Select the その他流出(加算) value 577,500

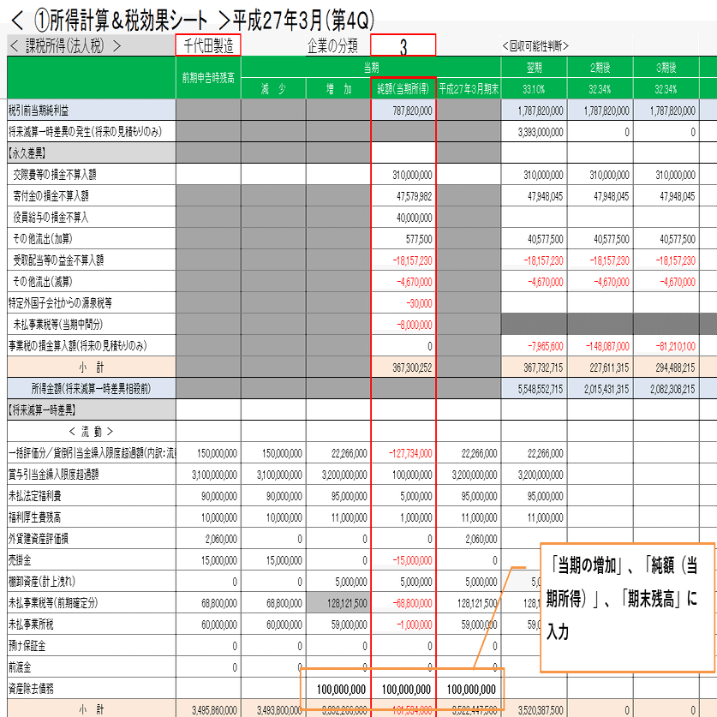(403, 239)
